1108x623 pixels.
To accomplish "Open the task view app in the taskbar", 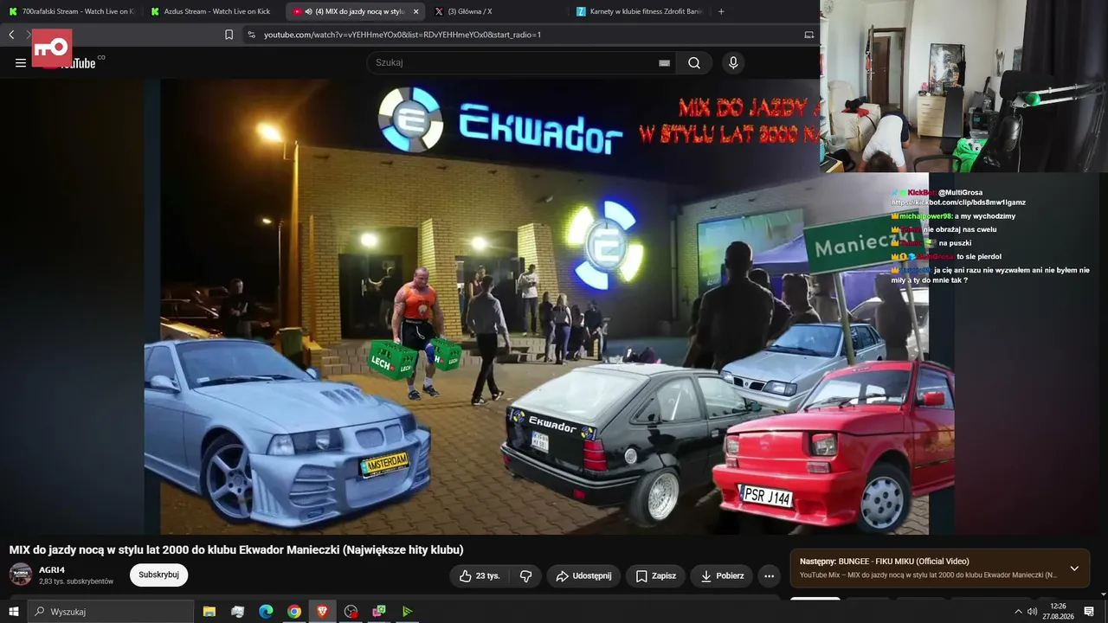I will pyautogui.click(x=238, y=612).
